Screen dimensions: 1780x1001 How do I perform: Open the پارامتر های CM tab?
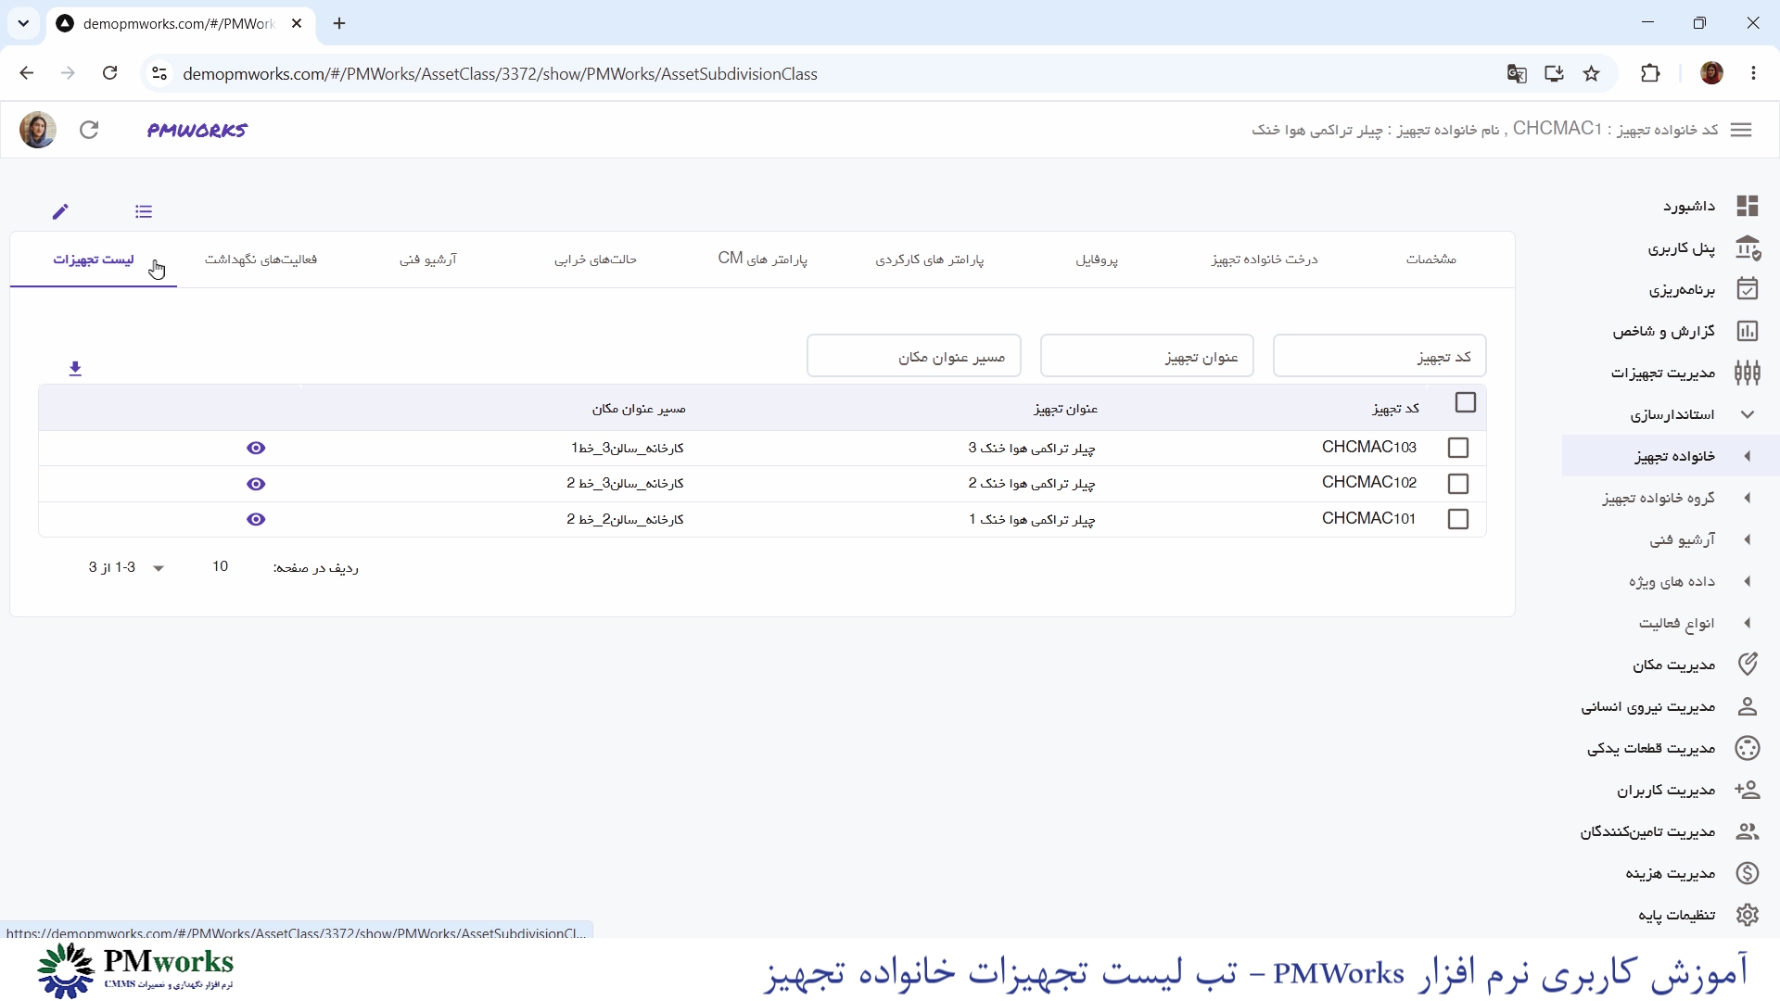(x=763, y=259)
